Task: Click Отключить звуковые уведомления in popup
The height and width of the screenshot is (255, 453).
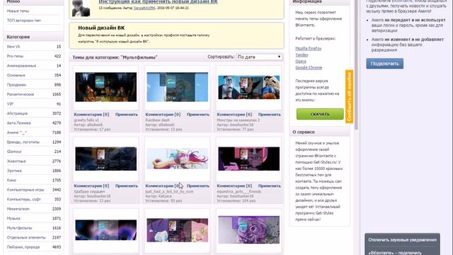Action: (402, 240)
